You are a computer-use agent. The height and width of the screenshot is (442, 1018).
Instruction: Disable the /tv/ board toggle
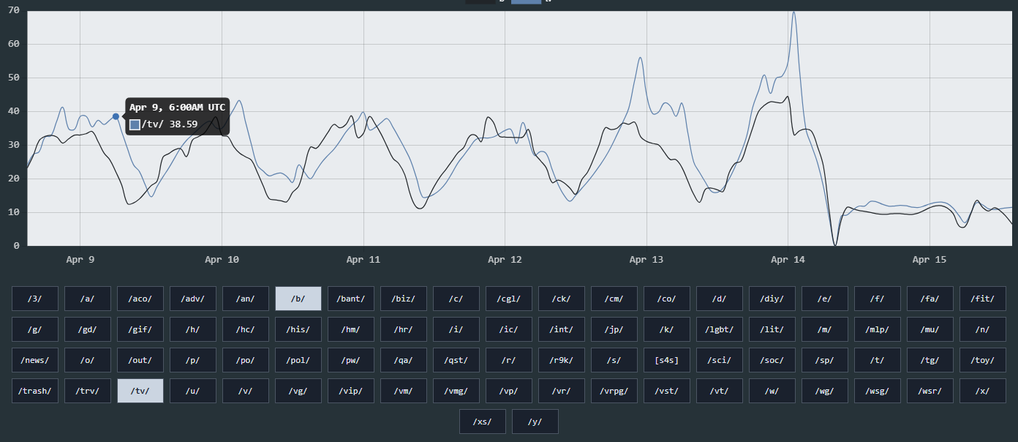pos(140,391)
